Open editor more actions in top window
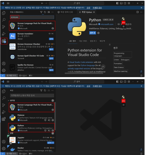 pyautogui.click(x=141, y=12)
